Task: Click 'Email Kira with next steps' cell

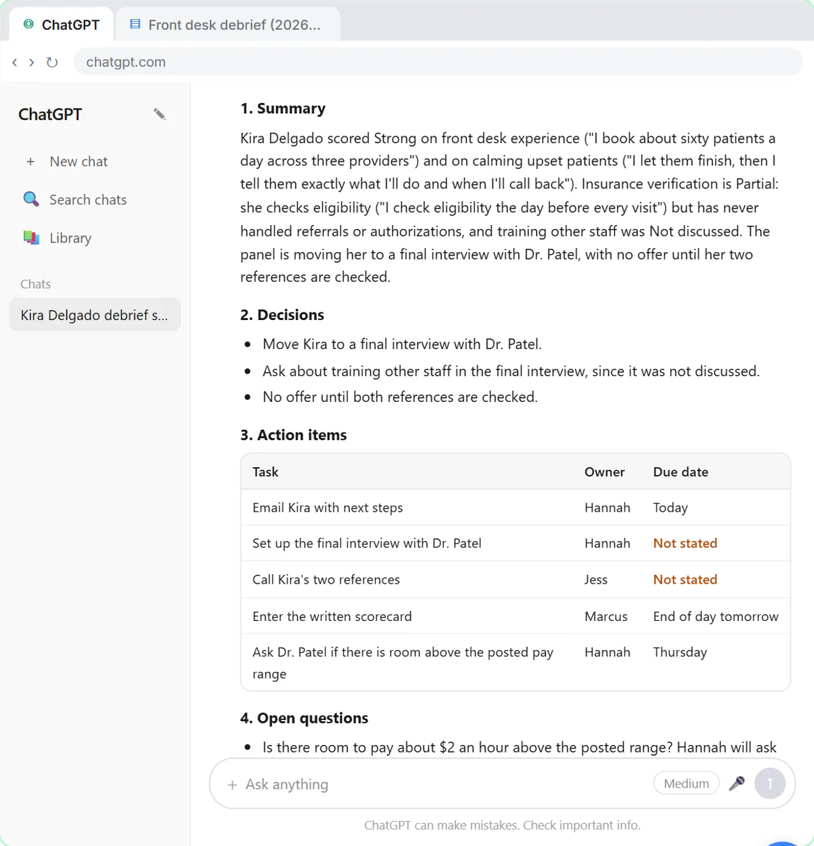Action: pos(328,508)
